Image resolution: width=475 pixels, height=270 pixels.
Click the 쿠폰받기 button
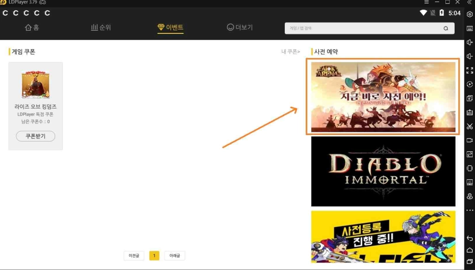tap(35, 136)
